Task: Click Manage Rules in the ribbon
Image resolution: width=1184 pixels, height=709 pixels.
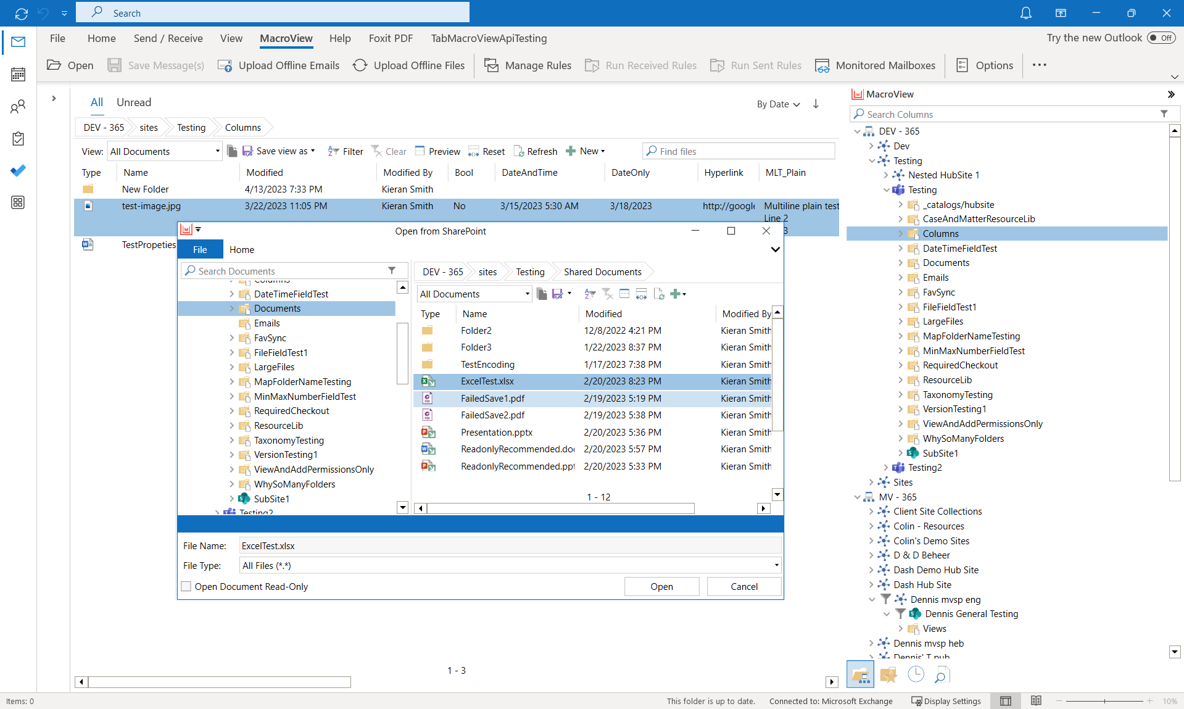Action: click(x=528, y=65)
